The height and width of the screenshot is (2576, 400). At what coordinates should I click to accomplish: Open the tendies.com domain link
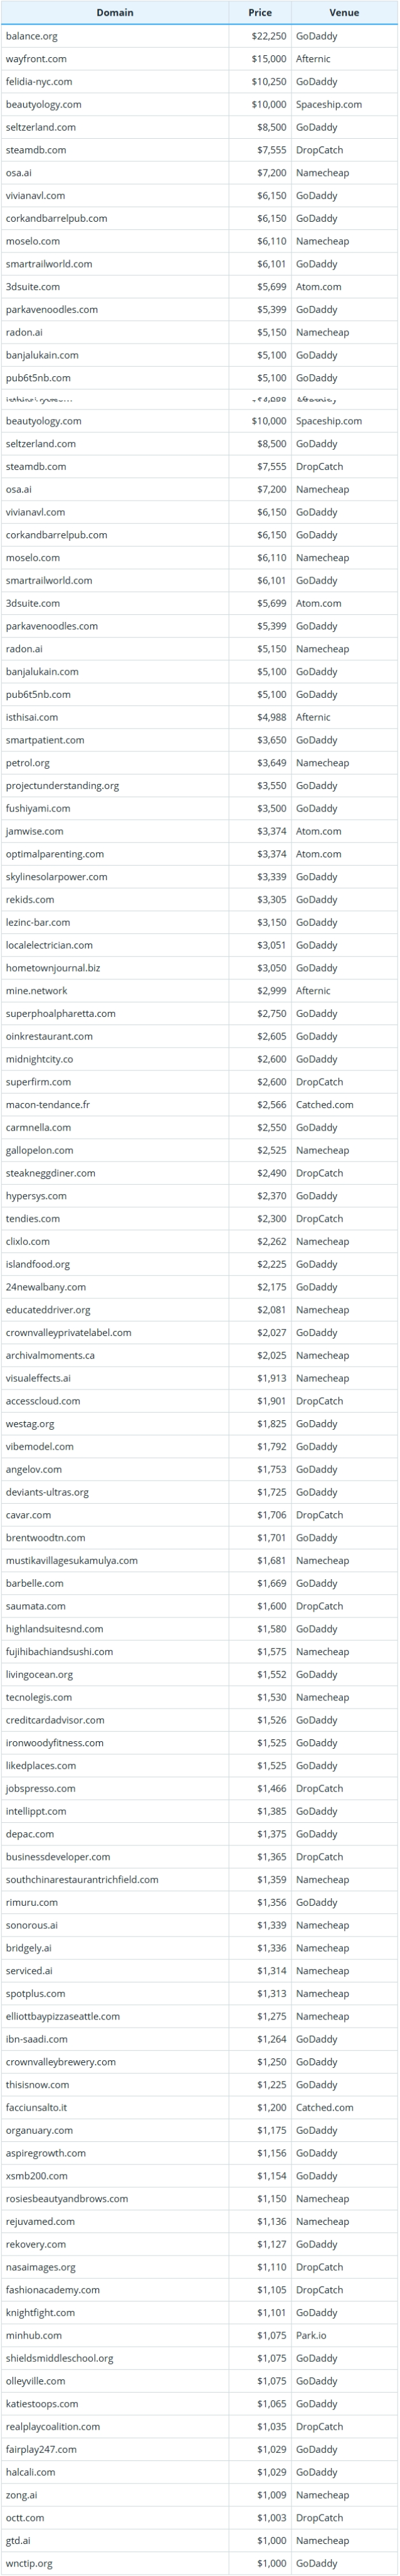pos(33,1219)
